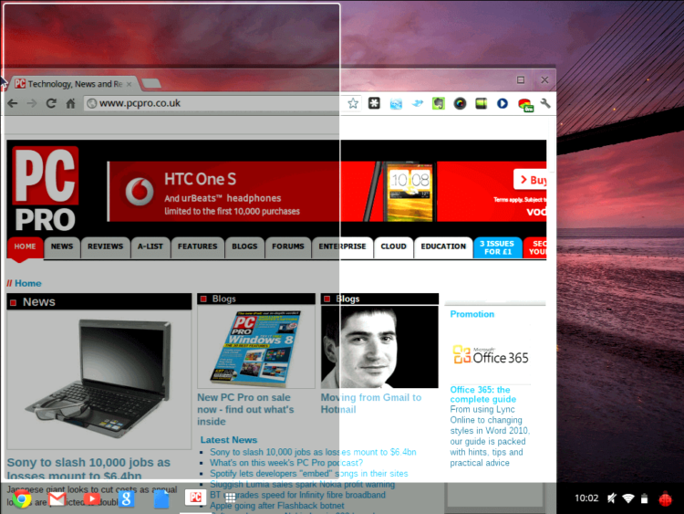Open the green screen extension icon
The width and height of the screenshot is (684, 514).
coord(482,103)
